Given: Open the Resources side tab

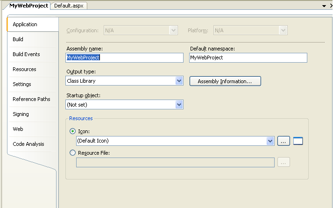Looking at the screenshot, I should pos(24,69).
